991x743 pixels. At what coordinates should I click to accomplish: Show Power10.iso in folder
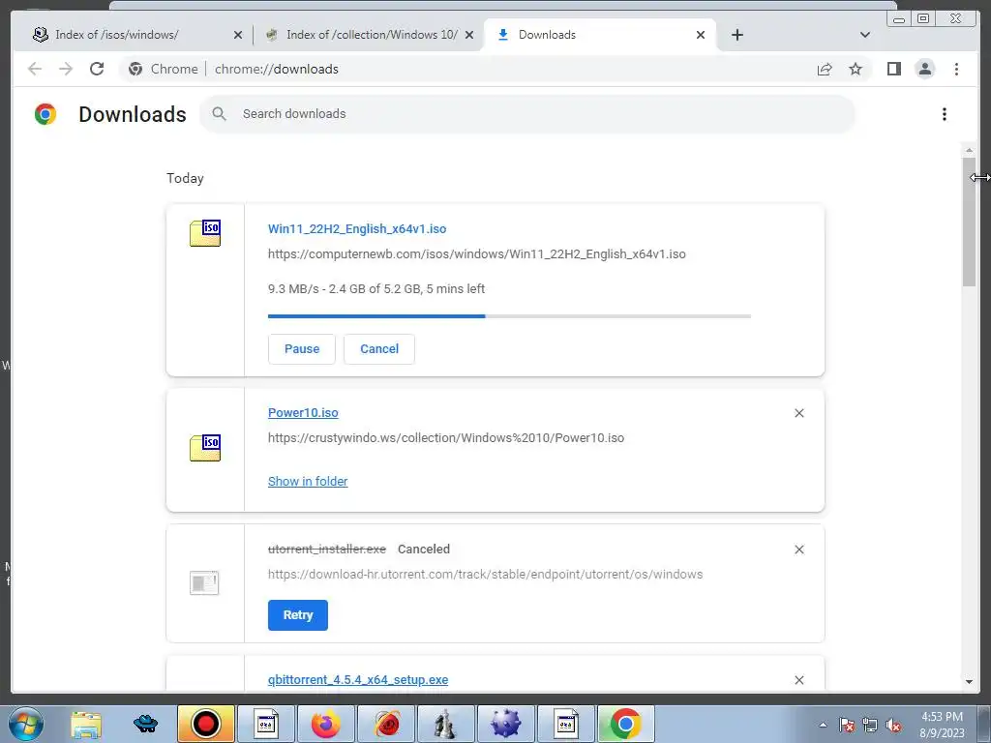coord(308,482)
